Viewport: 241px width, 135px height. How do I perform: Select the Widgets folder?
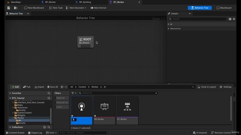pos(21,115)
